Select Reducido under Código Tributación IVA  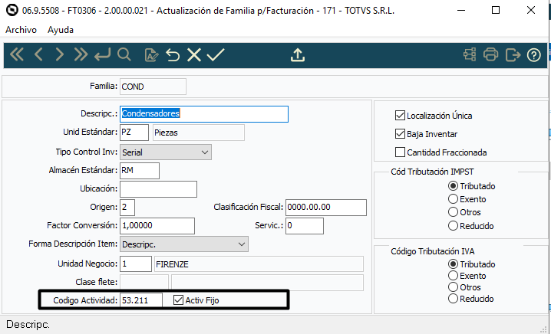point(453,299)
